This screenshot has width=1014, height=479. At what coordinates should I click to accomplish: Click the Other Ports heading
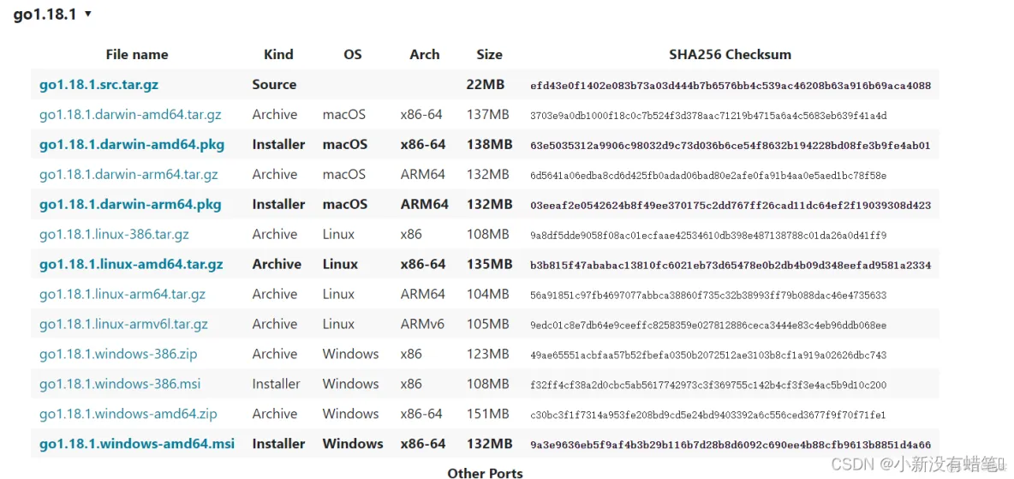485,473
